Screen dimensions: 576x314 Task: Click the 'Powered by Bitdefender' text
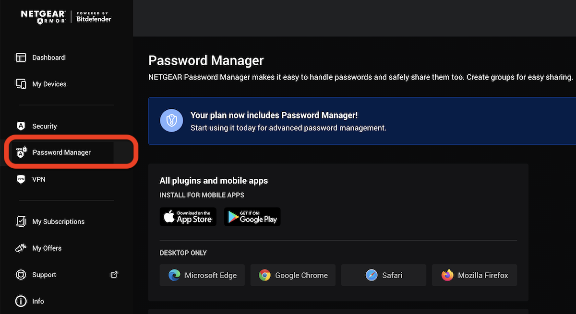(94, 17)
